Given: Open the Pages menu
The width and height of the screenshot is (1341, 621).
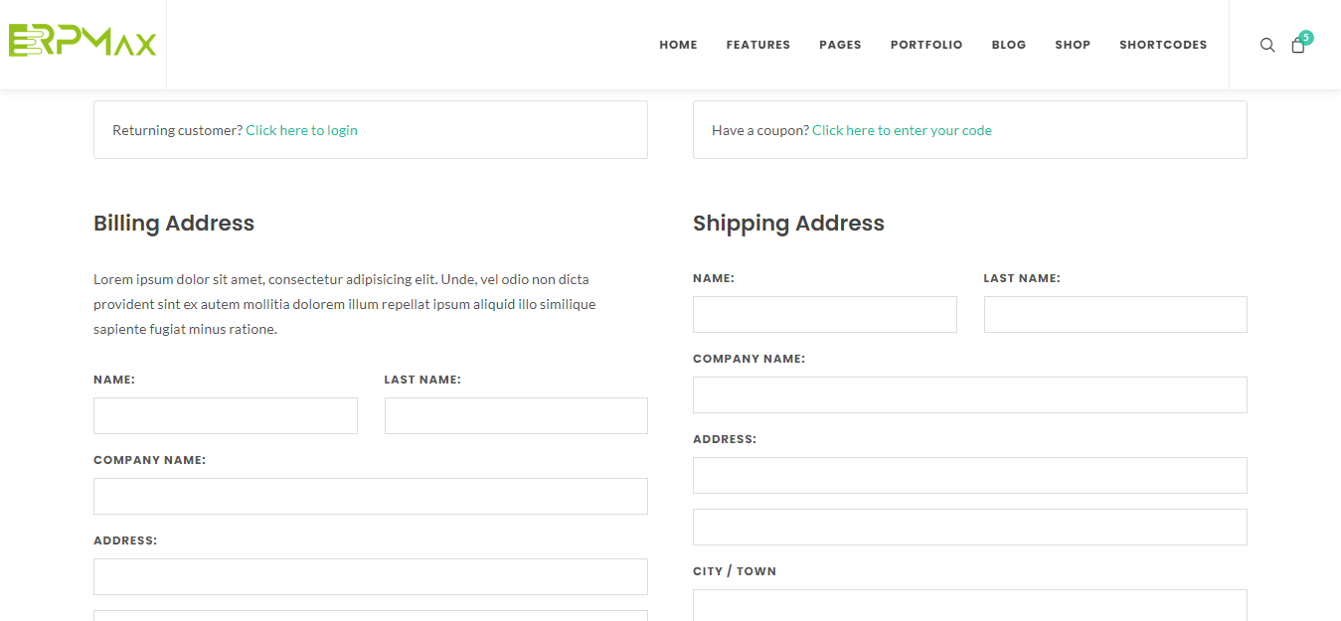Looking at the screenshot, I should (x=840, y=45).
